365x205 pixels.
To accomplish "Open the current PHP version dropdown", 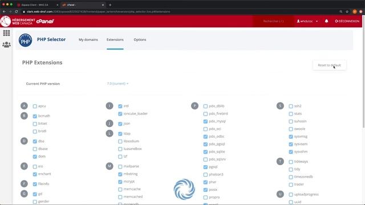I will click(117, 84).
